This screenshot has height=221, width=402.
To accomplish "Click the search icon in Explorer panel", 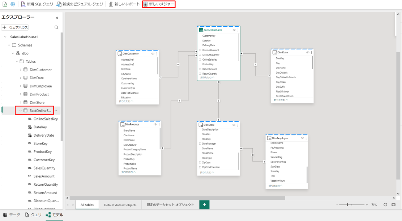I will click(x=56, y=27).
